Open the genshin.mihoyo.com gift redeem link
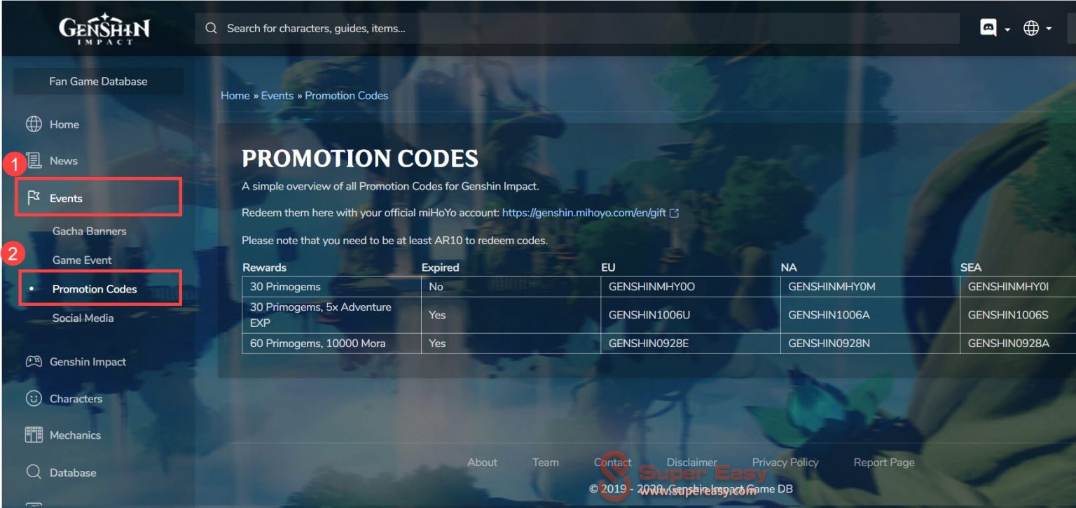This screenshot has height=508, width=1076. pos(584,213)
